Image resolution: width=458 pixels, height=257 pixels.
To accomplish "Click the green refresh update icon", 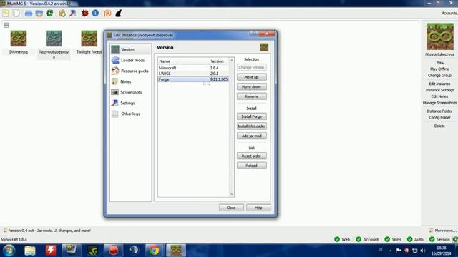I will (x=49, y=14).
